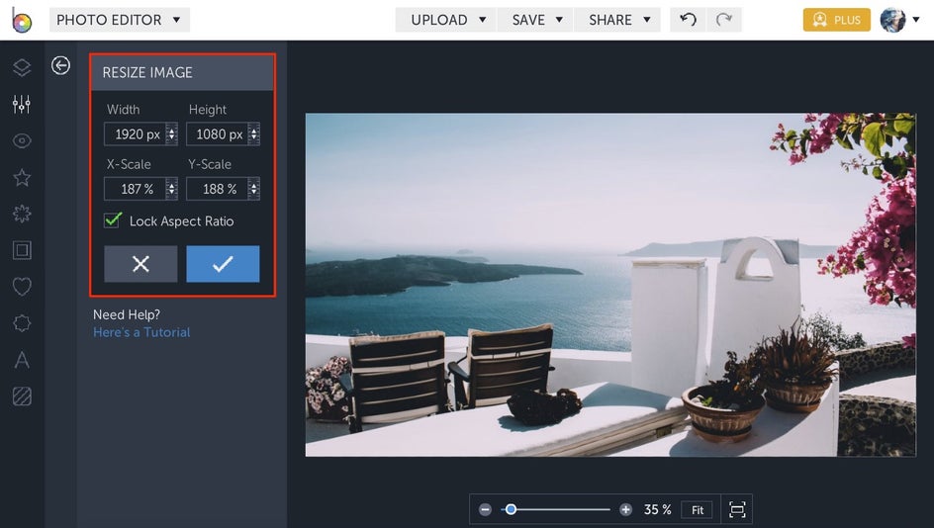Open the Upload dropdown menu
This screenshot has width=934, height=528.
pos(446,20)
